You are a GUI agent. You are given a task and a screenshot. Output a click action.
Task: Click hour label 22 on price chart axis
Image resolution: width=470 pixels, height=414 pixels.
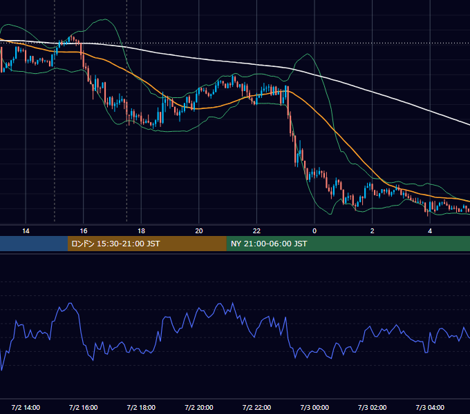coord(256,230)
